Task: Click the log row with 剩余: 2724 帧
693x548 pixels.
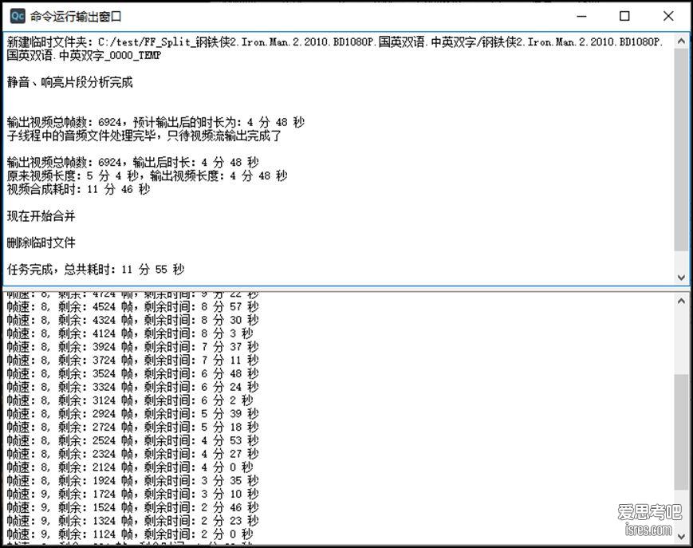Action: tap(132, 427)
